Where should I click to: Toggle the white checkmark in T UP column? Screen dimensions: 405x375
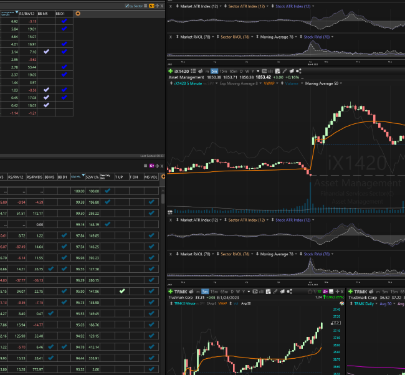click(x=122, y=291)
